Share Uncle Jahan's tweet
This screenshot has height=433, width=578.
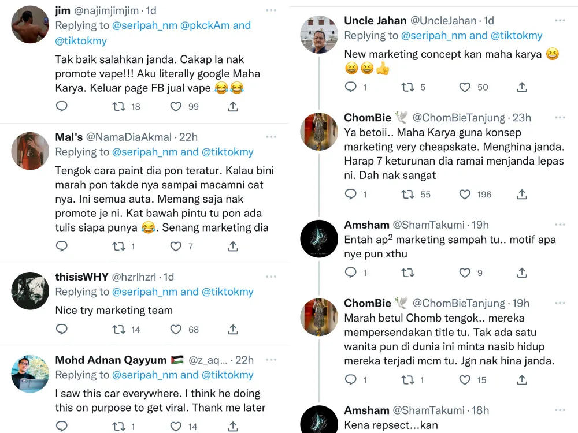(522, 87)
